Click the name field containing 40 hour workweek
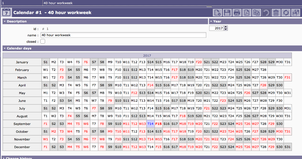The image size is (302, 159). 123,35
